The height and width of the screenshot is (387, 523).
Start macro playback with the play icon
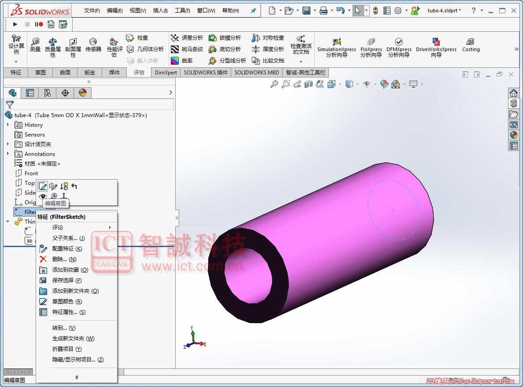point(15,24)
